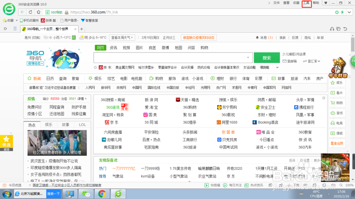
Task: Open the 帮助 menu
Action: (x=316, y=3)
